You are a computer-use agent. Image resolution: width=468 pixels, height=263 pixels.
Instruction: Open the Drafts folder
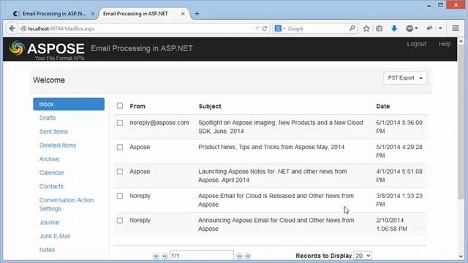click(x=48, y=118)
